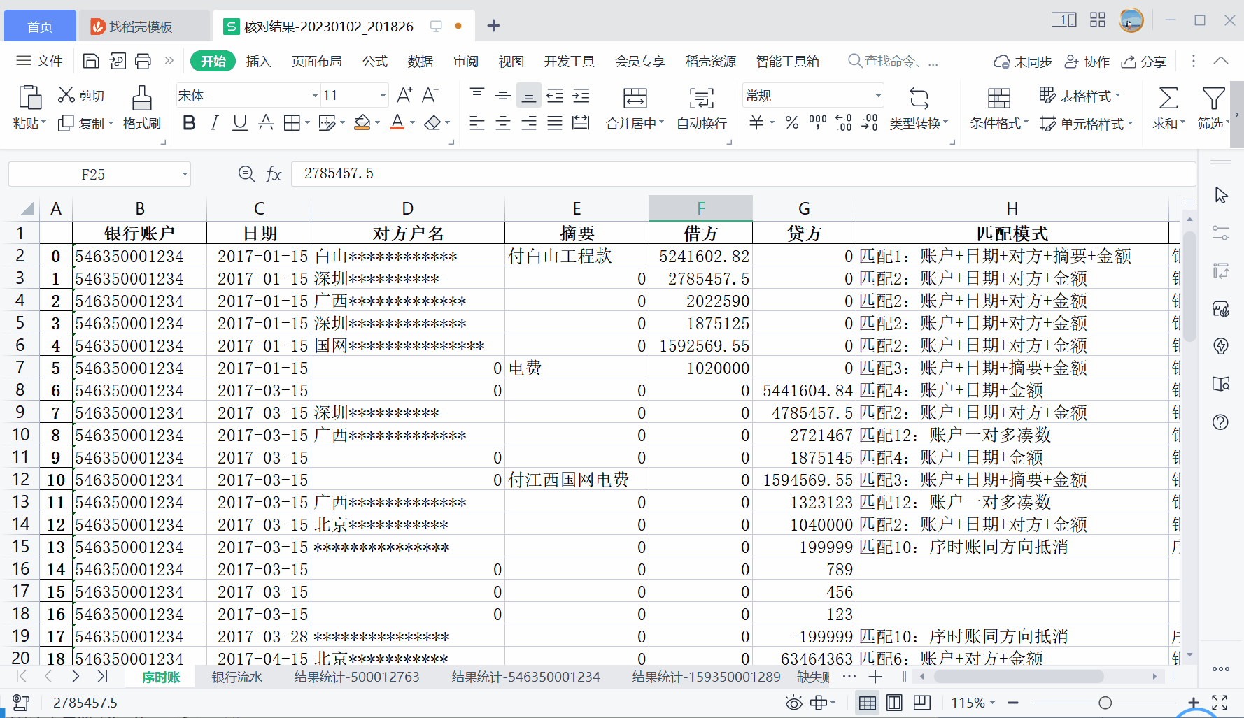This screenshot has height=718, width=1244.
Task: Click the 查找命令 search box
Action: coord(893,62)
